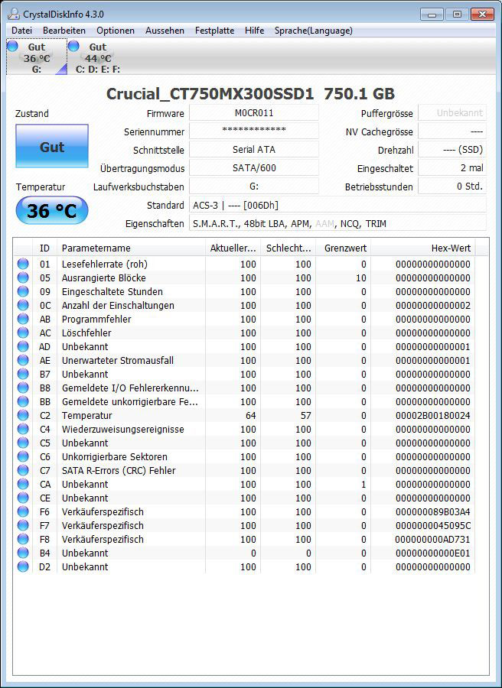The height and width of the screenshot is (688, 502).
Task: Click status orb of the AD row
Action: 23,346
